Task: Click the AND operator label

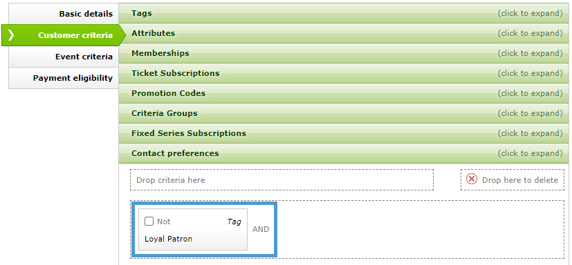Action: pyautogui.click(x=261, y=229)
